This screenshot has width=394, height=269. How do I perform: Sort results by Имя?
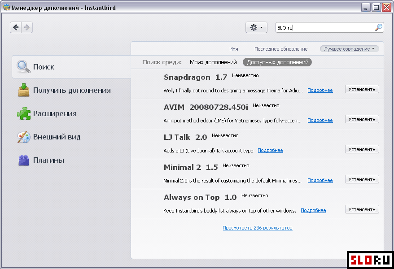[234, 49]
